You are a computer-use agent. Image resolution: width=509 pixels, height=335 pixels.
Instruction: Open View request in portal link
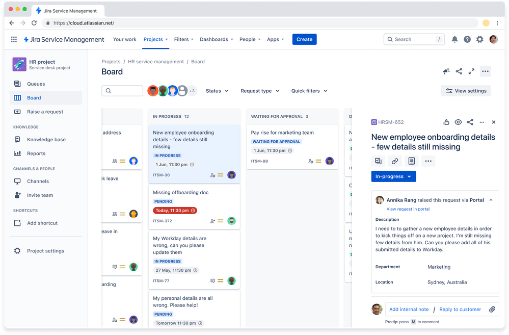(408, 209)
